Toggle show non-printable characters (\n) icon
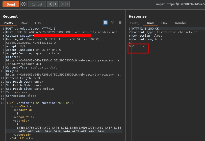Viewport: 205px width, 141px height. 113,22
